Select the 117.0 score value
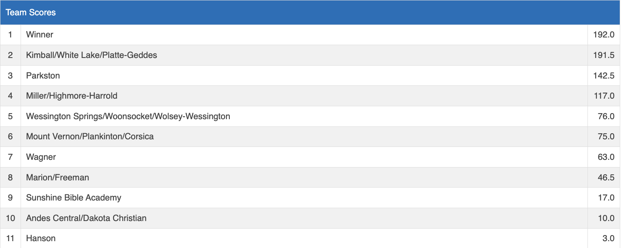 (x=604, y=96)
